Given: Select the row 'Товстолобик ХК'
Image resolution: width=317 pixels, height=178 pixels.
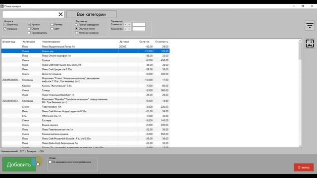Looking at the screenshot, I should point(86,107).
